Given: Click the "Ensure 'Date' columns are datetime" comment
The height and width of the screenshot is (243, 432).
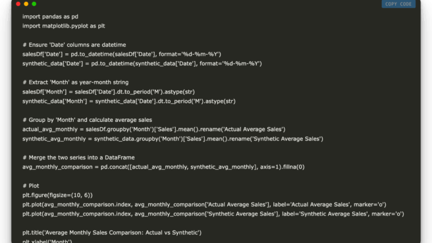Looking at the screenshot, I should pos(74,45).
